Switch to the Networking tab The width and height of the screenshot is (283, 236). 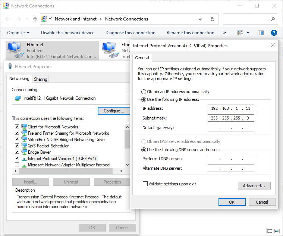tap(19, 79)
